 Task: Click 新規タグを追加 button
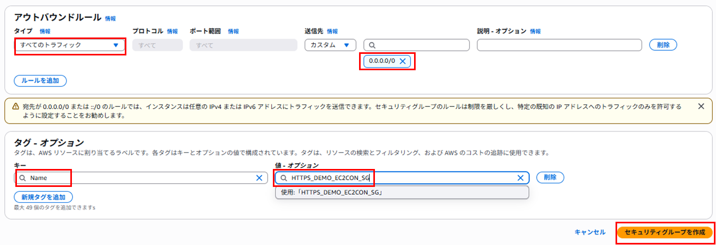[x=43, y=197]
